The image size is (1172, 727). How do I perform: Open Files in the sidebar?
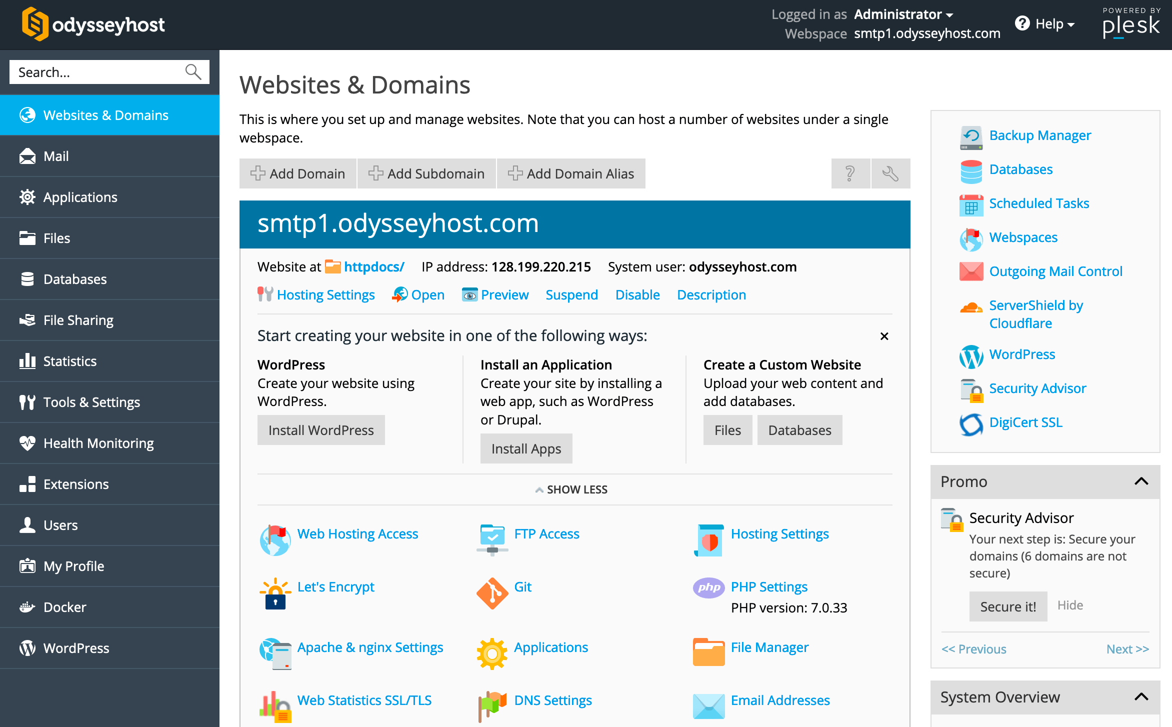click(109, 238)
